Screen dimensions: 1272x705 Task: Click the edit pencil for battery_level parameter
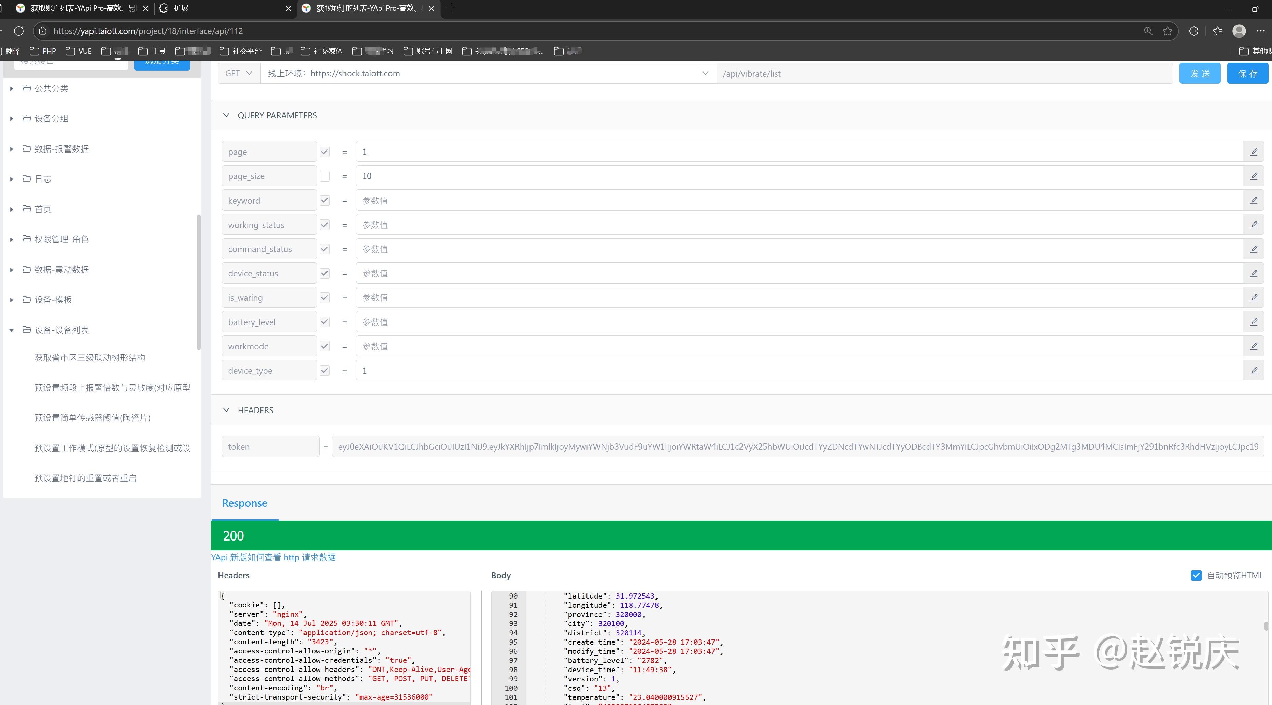pyautogui.click(x=1253, y=322)
